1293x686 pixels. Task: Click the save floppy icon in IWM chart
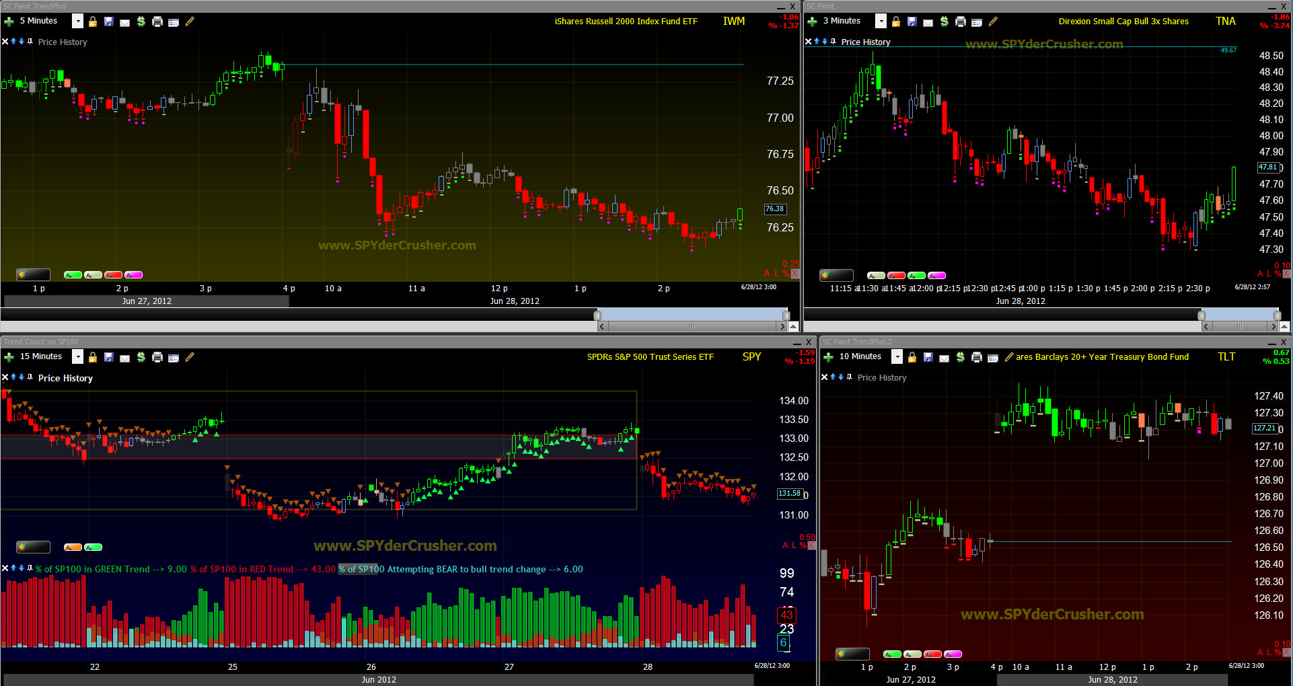click(109, 22)
